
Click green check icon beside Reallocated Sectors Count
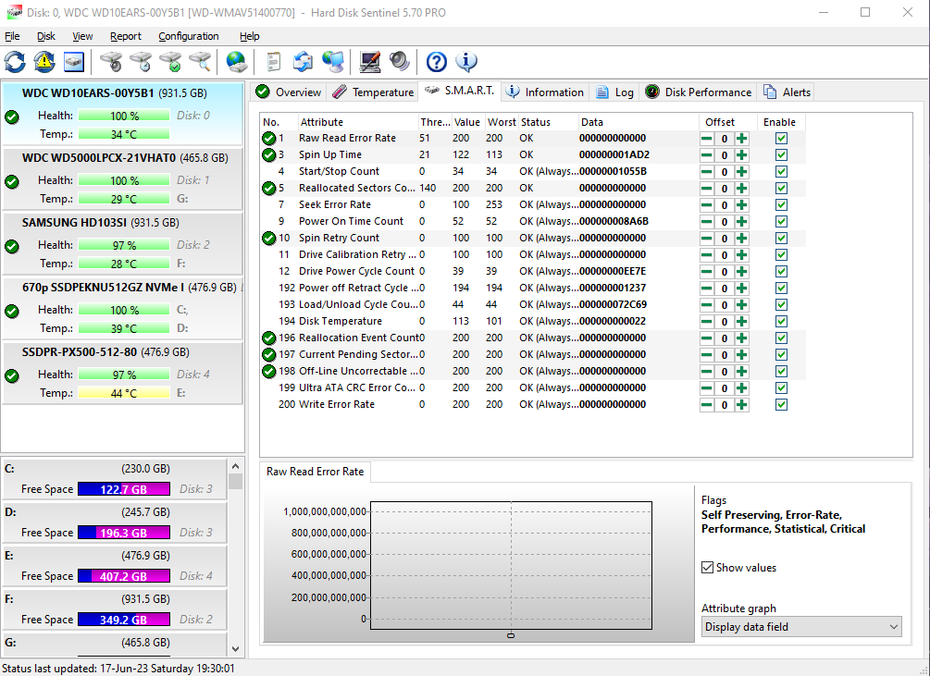tap(268, 189)
